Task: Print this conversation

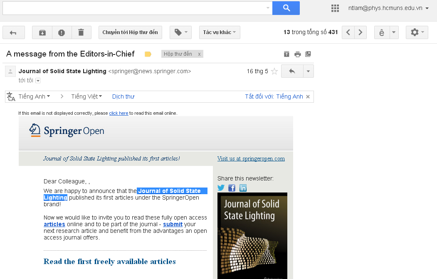Action: click(x=298, y=54)
